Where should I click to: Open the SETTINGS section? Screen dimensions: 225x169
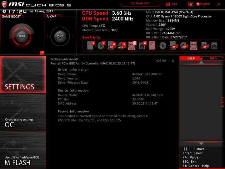(x=23, y=74)
